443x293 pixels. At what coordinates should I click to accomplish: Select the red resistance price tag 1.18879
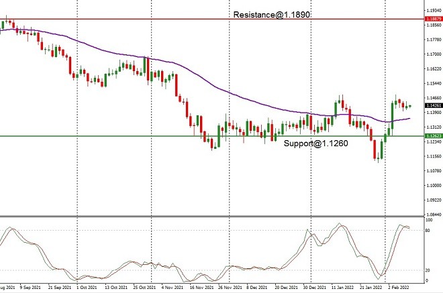(x=434, y=19)
